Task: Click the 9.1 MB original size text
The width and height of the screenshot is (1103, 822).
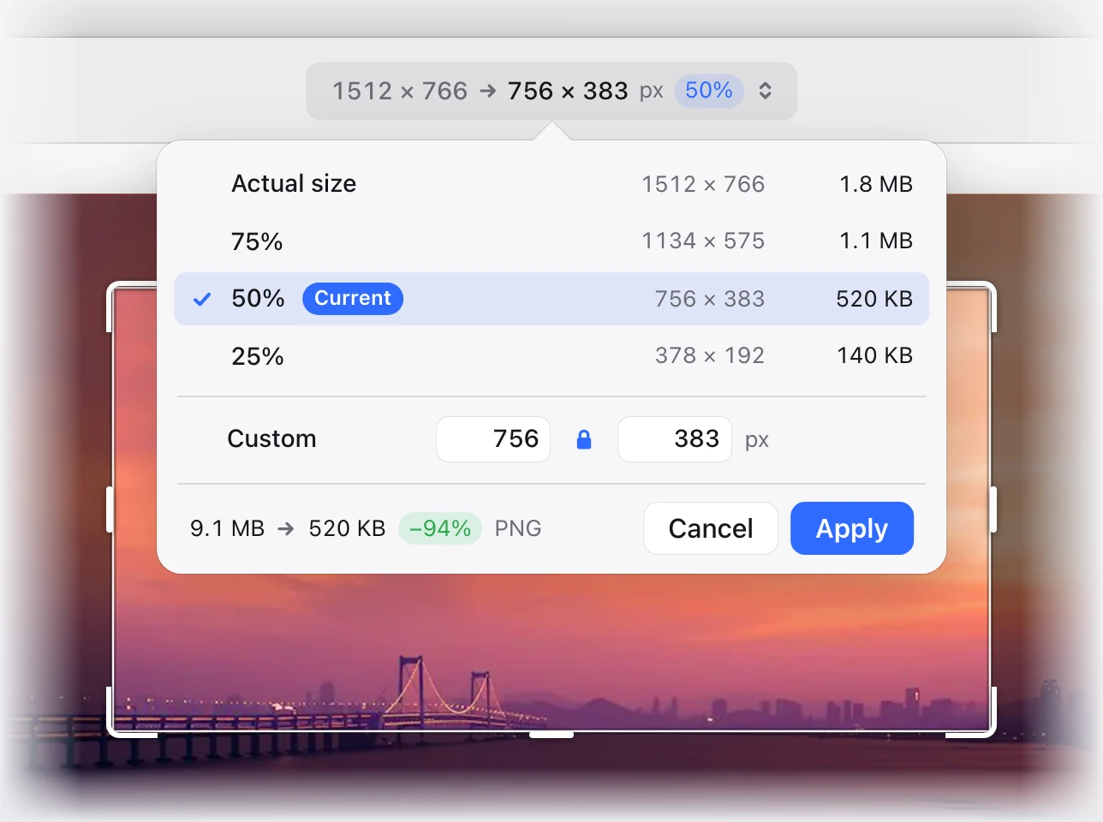Action: pos(228,528)
